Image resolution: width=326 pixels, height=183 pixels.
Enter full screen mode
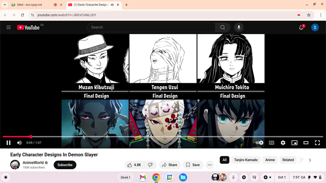317,143
